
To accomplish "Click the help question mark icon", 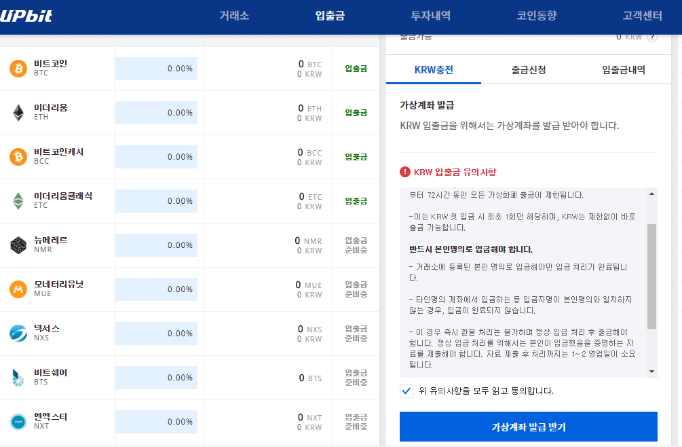I will point(652,37).
